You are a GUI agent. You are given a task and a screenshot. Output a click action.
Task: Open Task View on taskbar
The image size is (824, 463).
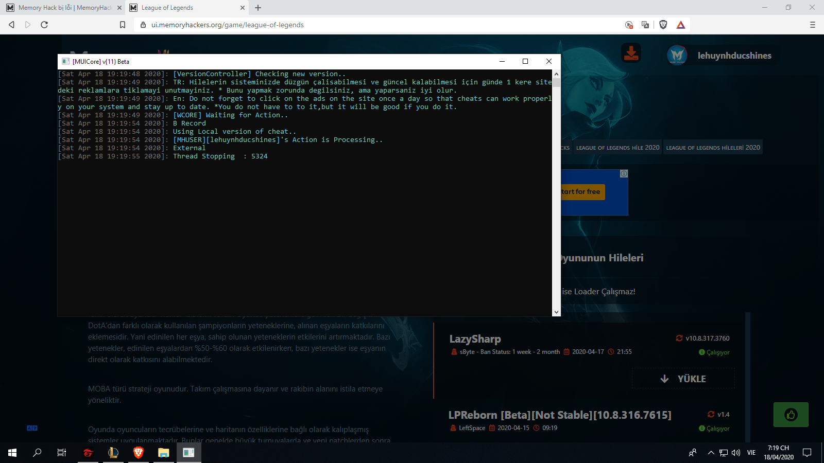point(62,453)
